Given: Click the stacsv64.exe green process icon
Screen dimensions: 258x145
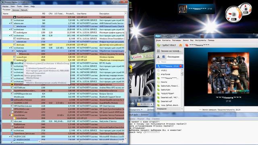Looking at the screenshot, I should click(12, 63).
